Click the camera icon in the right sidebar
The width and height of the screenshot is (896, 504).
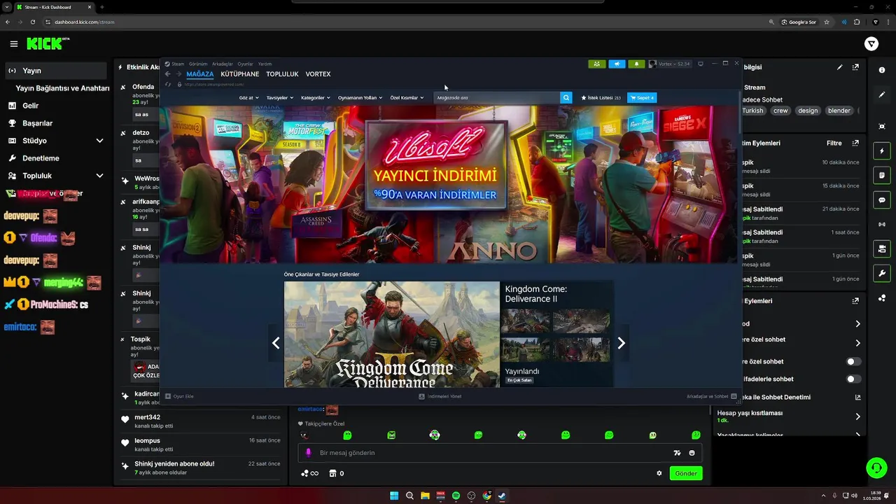point(882,248)
